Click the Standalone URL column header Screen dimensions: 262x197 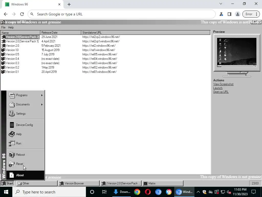[x=146, y=33]
